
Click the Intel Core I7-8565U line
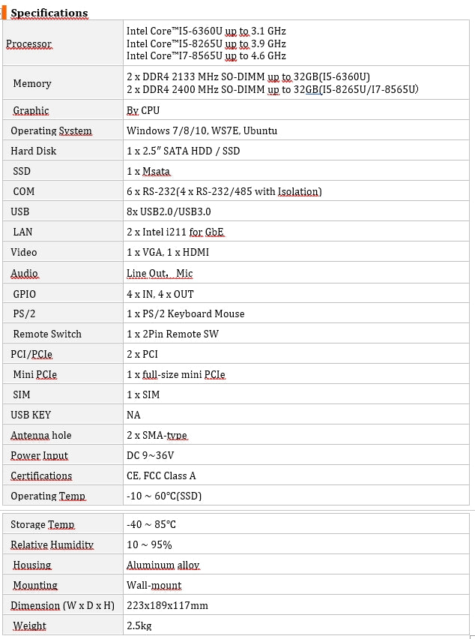[x=206, y=56]
